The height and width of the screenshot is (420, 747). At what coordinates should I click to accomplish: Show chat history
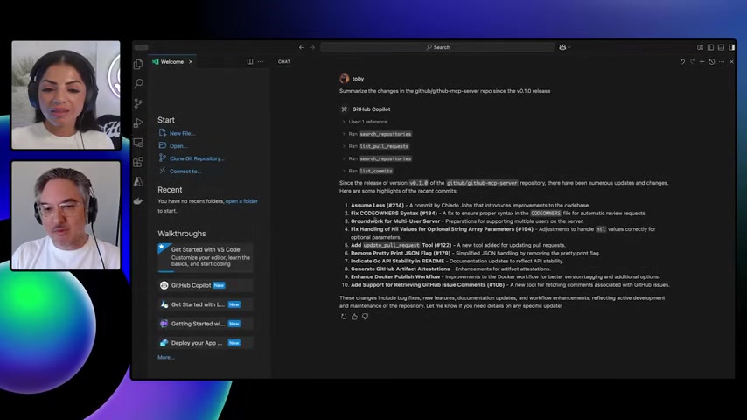point(712,61)
